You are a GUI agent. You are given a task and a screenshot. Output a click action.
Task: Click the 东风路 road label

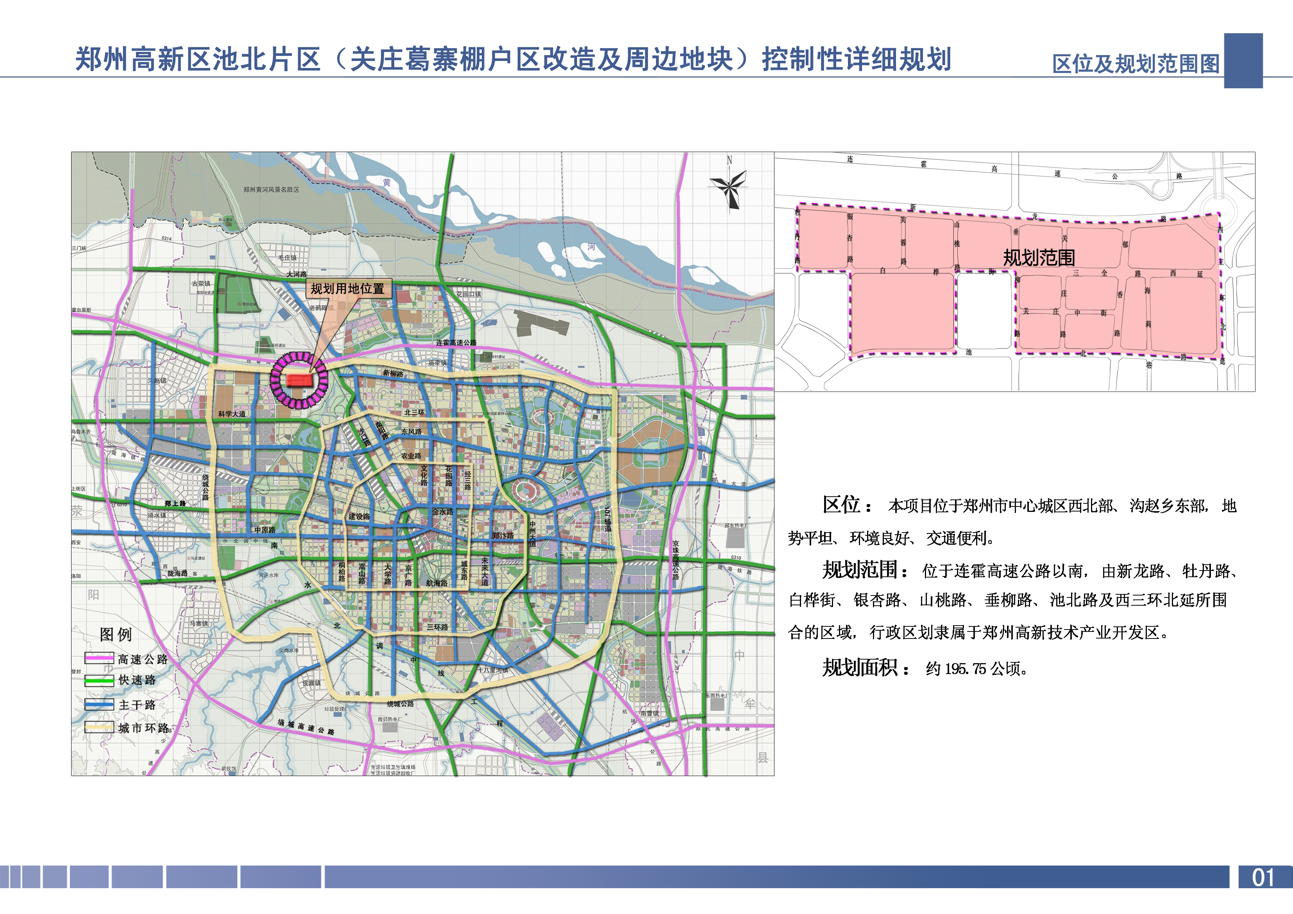(411, 431)
